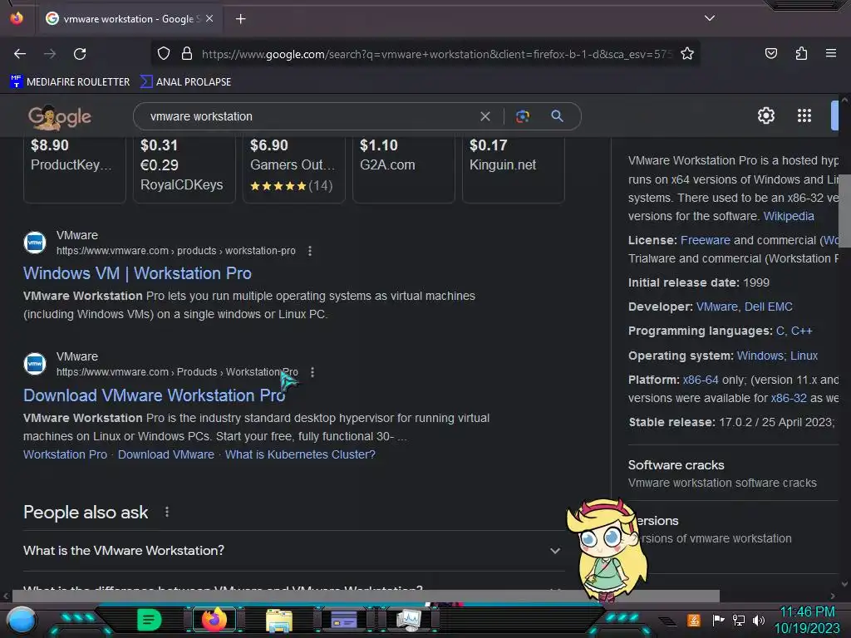The width and height of the screenshot is (851, 638).
Task: Open Download VMware Workstation Pro result
Action: click(x=154, y=395)
